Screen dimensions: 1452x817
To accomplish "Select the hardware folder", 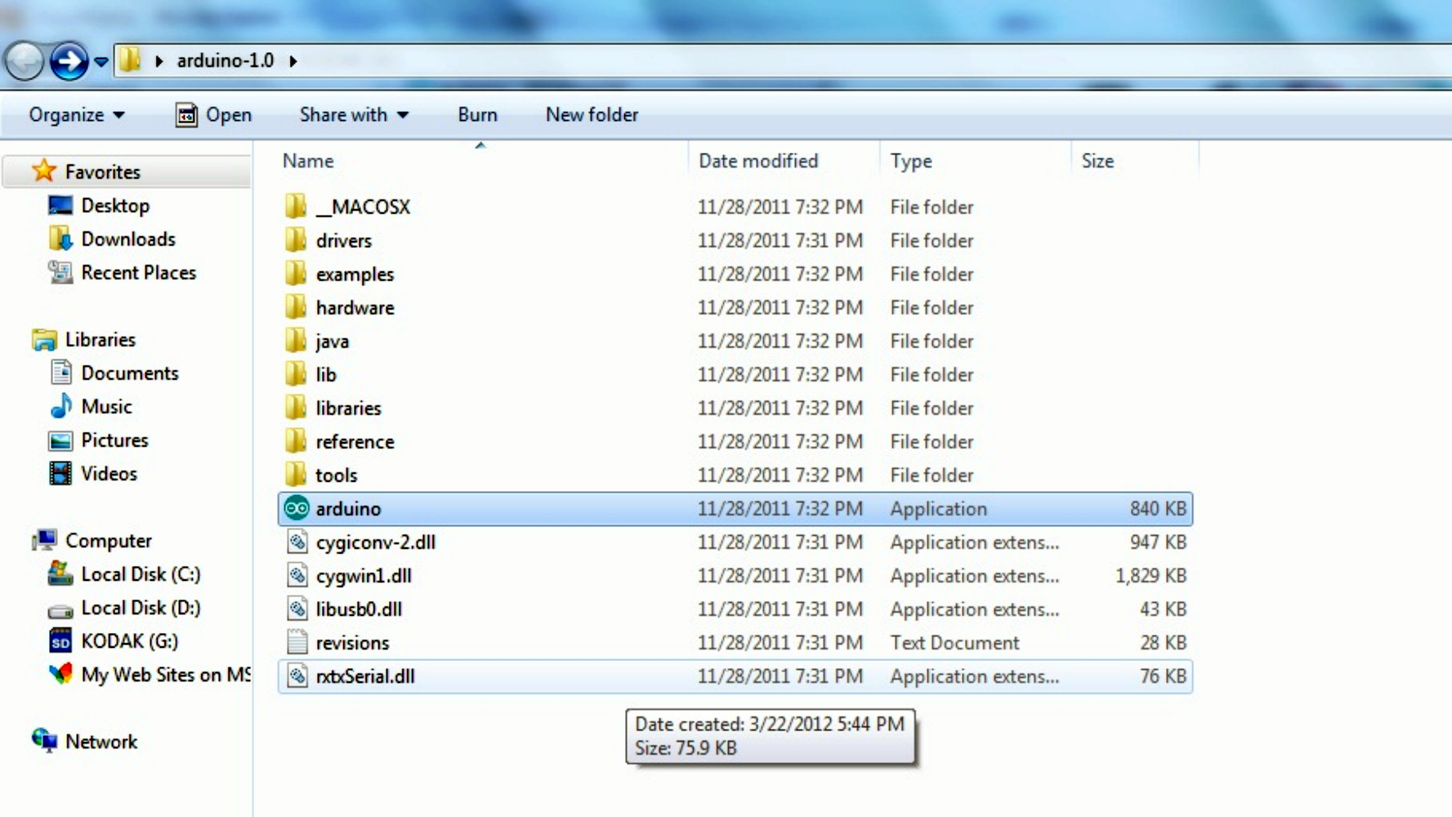I will click(x=735, y=307).
